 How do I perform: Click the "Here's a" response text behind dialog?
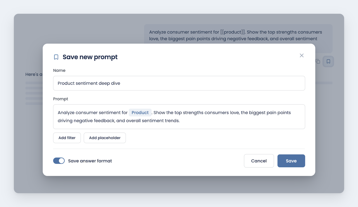(34, 74)
